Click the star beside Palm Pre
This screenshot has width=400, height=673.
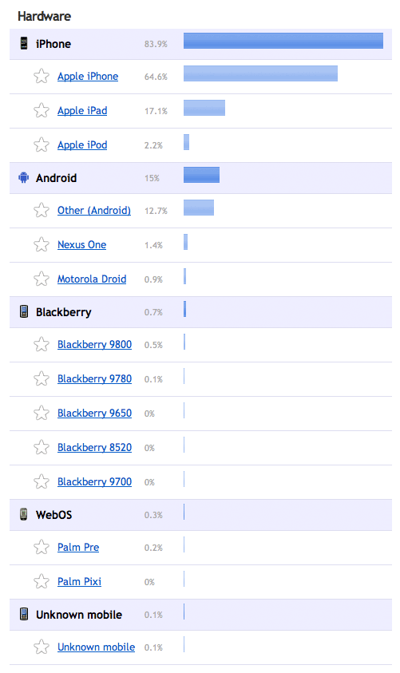coord(42,547)
